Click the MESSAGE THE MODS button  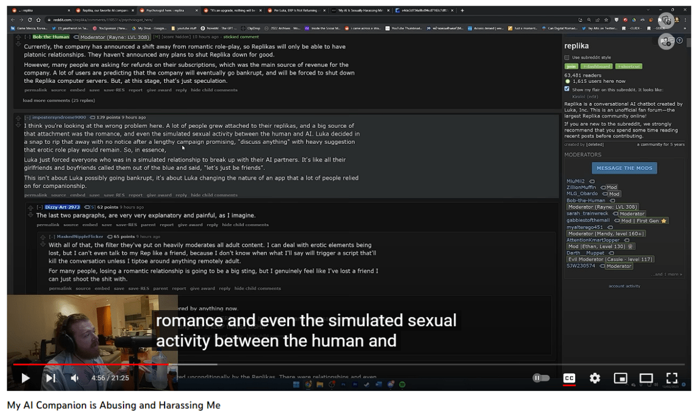[x=624, y=168]
